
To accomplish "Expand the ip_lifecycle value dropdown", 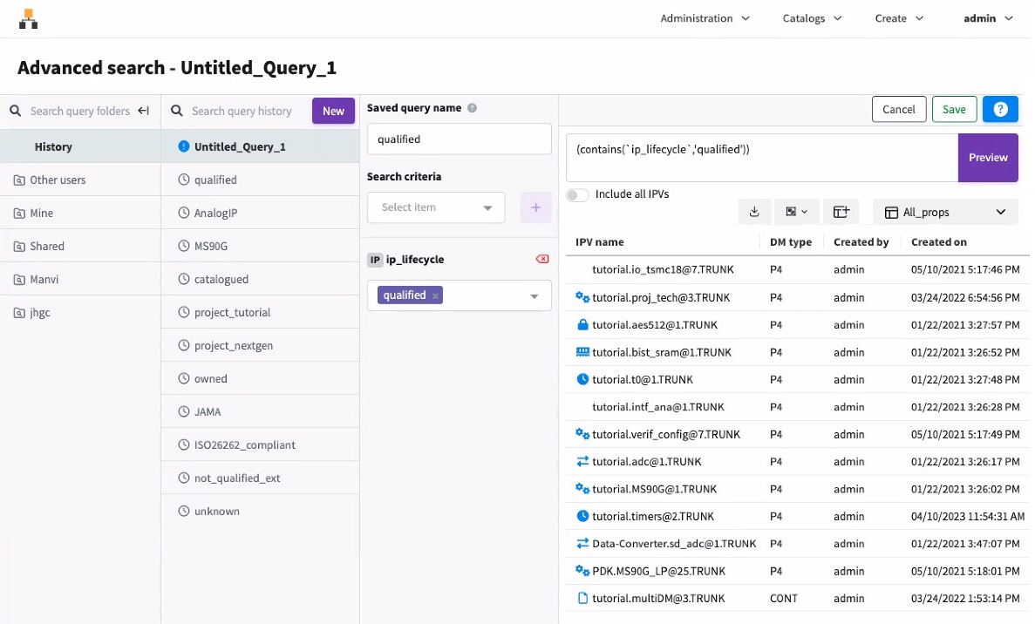I will pos(535,296).
